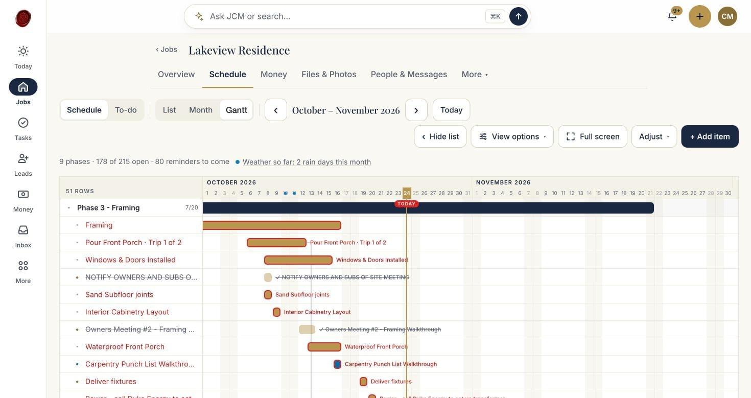Click the Add item button
751x398 pixels.
(x=710, y=136)
